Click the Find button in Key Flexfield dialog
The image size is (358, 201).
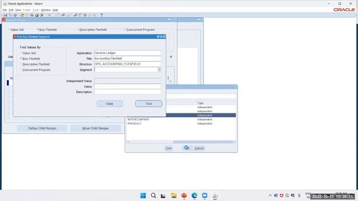[149, 104]
